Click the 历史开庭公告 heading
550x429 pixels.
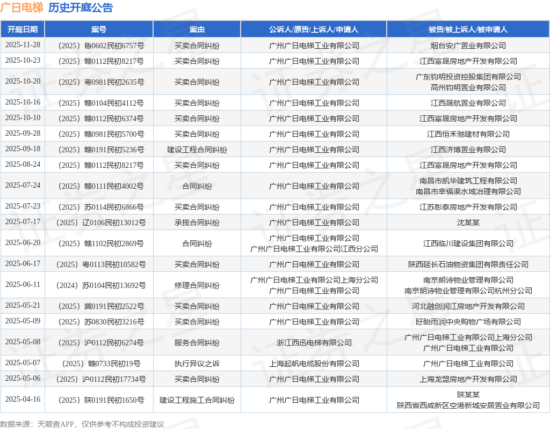coord(81,8)
